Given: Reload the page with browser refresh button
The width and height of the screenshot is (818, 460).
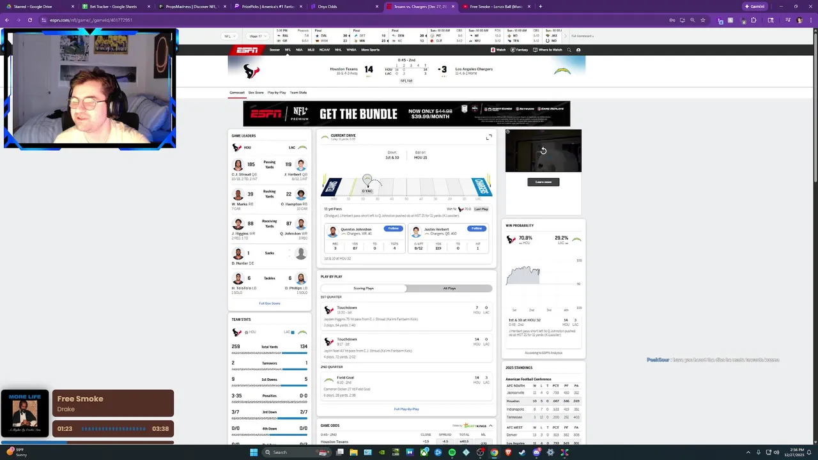Looking at the screenshot, I should click(x=29, y=20).
